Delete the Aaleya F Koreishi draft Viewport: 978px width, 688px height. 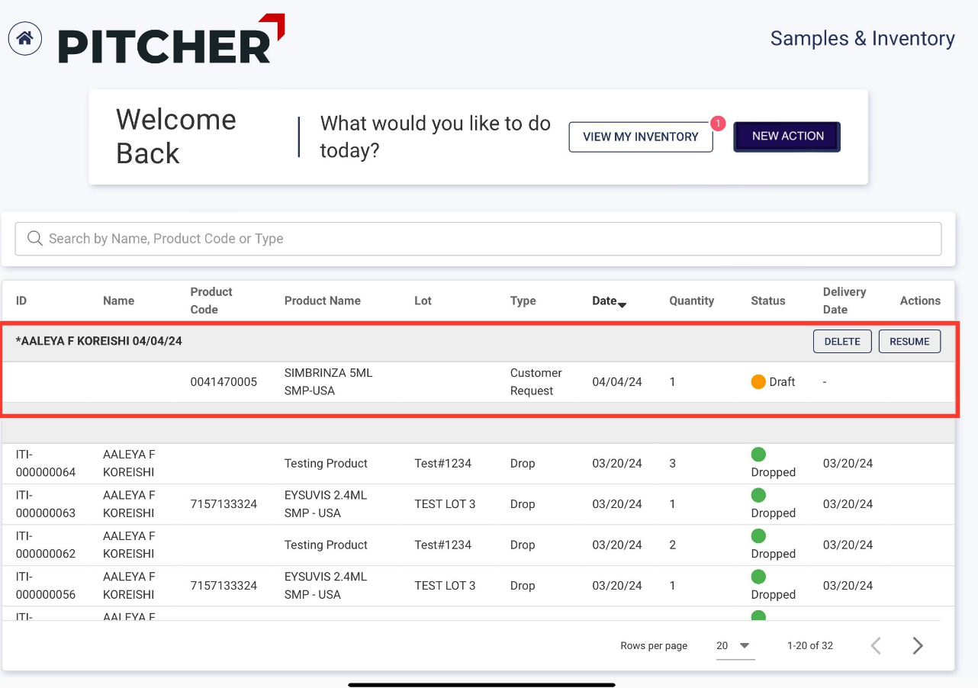tap(842, 342)
